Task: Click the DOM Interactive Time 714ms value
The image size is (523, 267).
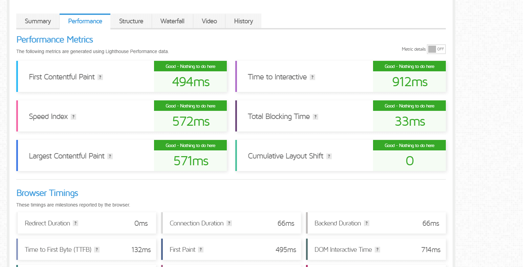Action: pyautogui.click(x=431, y=250)
